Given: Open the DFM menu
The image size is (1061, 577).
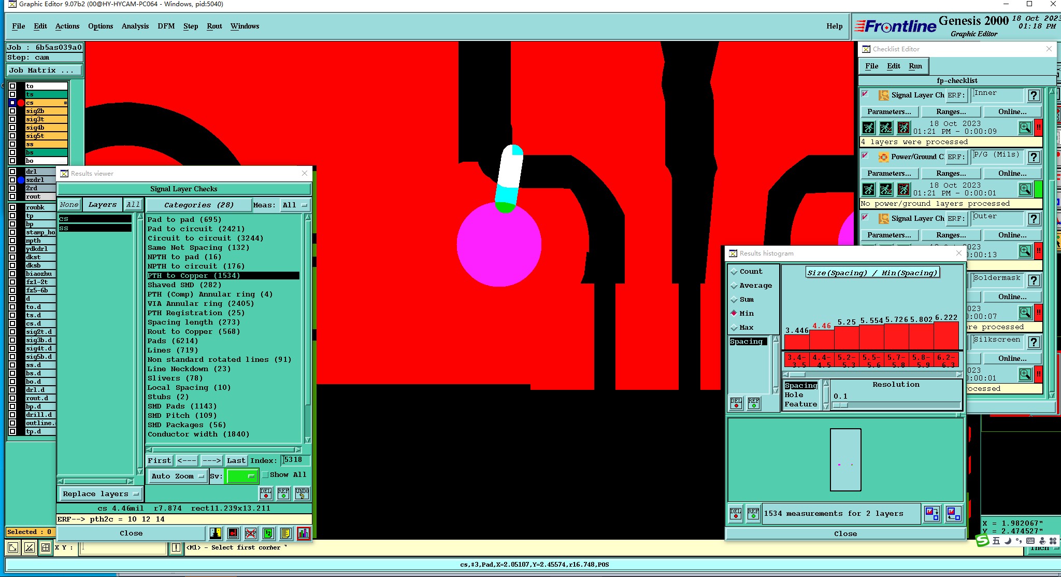Looking at the screenshot, I should 166,26.
